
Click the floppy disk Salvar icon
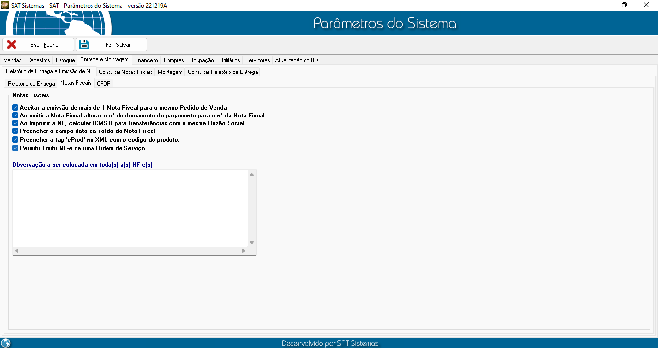(x=84, y=44)
